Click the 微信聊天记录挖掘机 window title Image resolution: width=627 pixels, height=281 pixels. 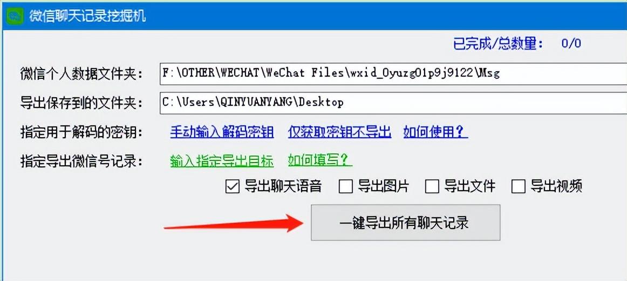pyautogui.click(x=87, y=16)
